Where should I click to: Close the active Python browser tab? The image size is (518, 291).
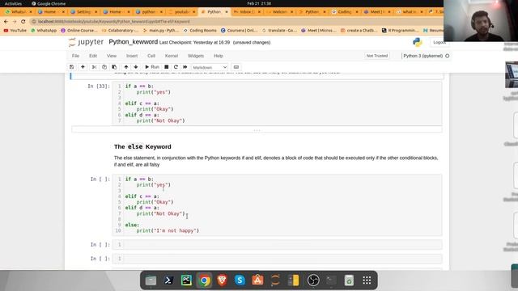coord(227,11)
